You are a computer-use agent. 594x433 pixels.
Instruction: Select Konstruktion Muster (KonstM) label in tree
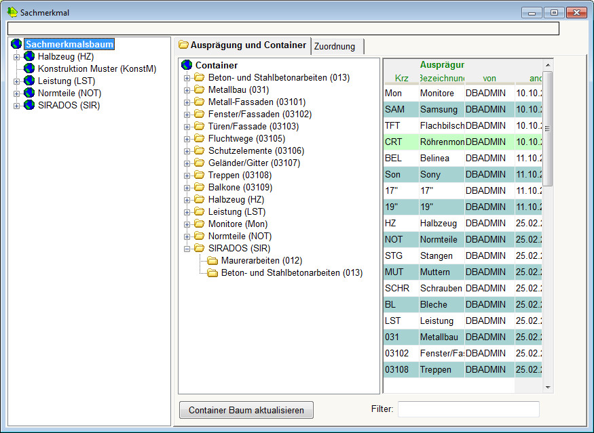(97, 69)
